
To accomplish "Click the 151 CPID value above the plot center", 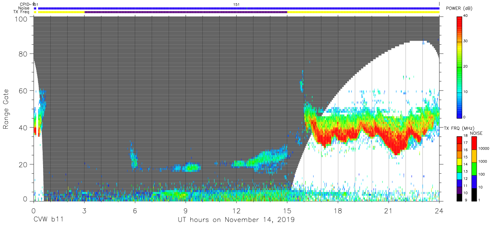I will pyautogui.click(x=237, y=4).
